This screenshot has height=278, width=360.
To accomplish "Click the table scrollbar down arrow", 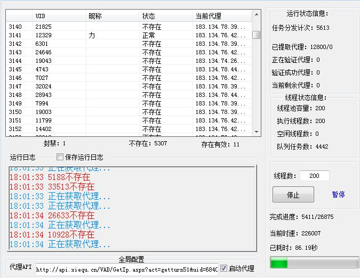I will coord(256,131).
